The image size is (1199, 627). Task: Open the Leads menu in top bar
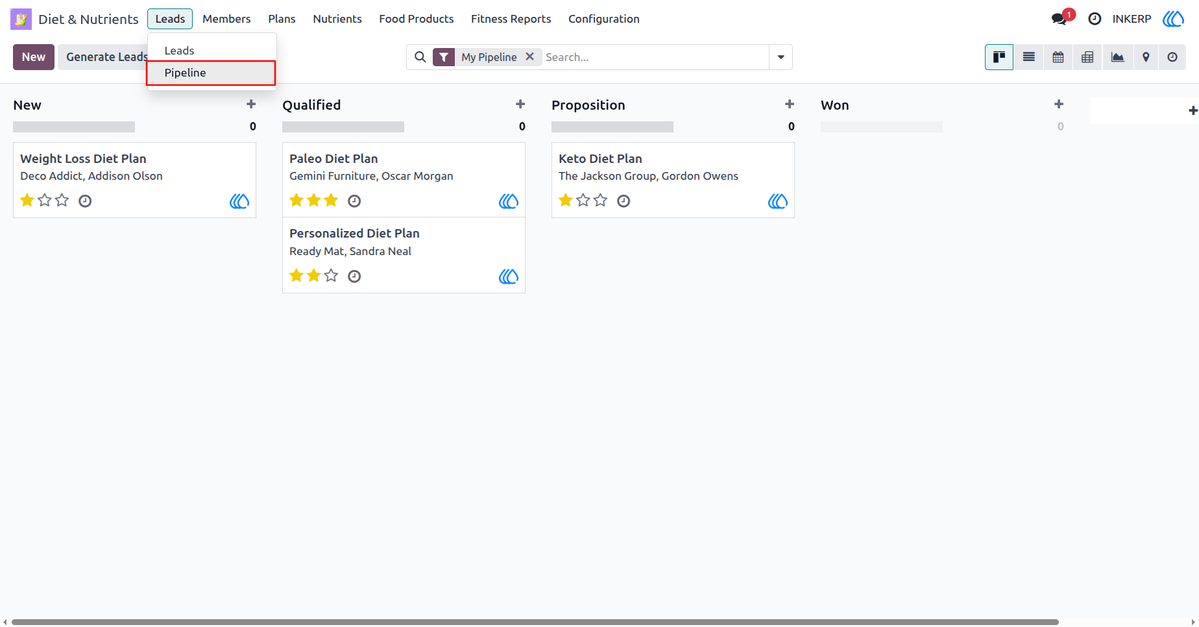170,19
